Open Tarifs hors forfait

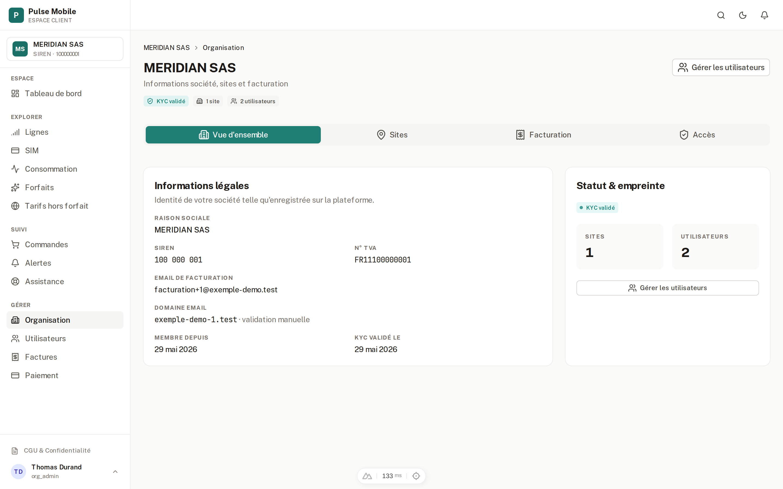pyautogui.click(x=65, y=206)
